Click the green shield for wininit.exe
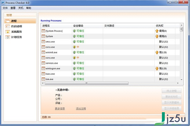This screenshot has width=190, height=126. tap(74, 52)
